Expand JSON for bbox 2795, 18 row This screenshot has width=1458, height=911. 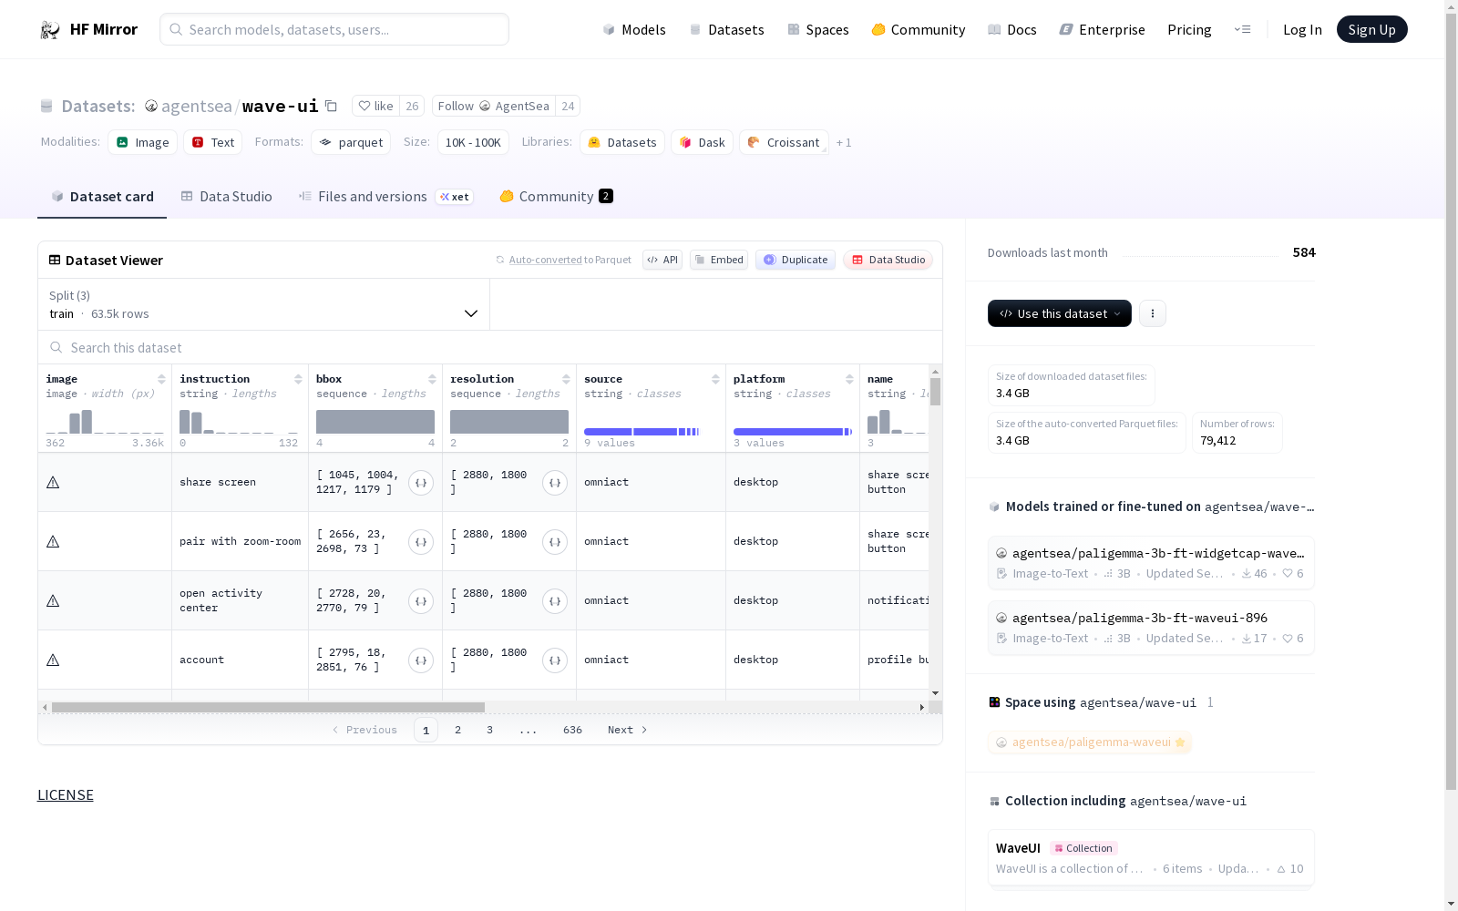(x=421, y=660)
